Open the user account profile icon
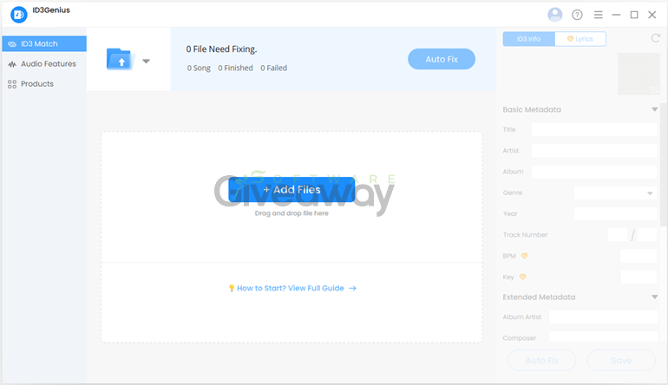 554,15
